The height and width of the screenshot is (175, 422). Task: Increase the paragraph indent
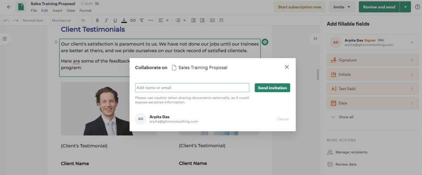202,21
